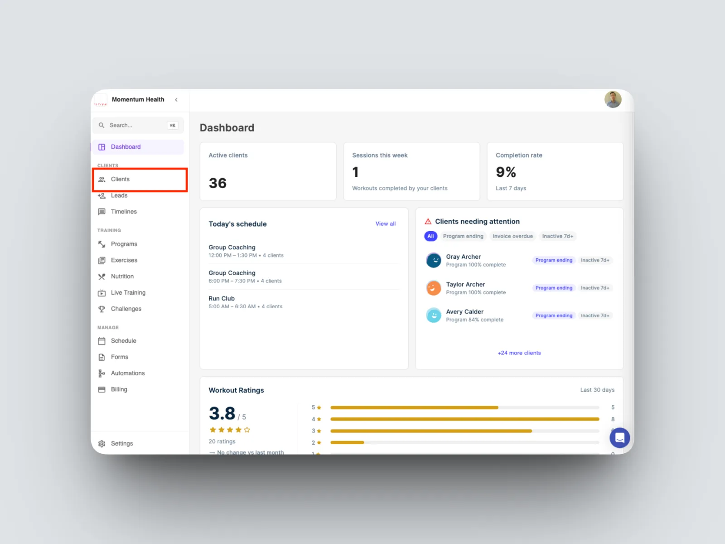This screenshot has height=544, width=725.
Task: Click the 5-star rating bar
Action: (x=465, y=408)
